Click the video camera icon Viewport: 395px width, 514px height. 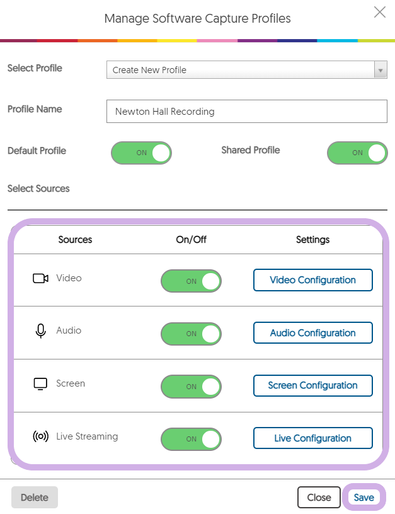[x=40, y=278]
